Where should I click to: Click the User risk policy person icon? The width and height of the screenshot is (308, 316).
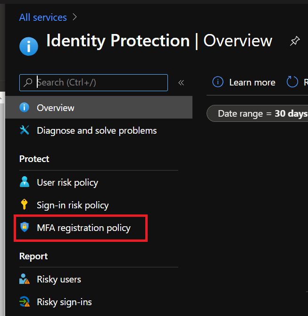point(25,182)
